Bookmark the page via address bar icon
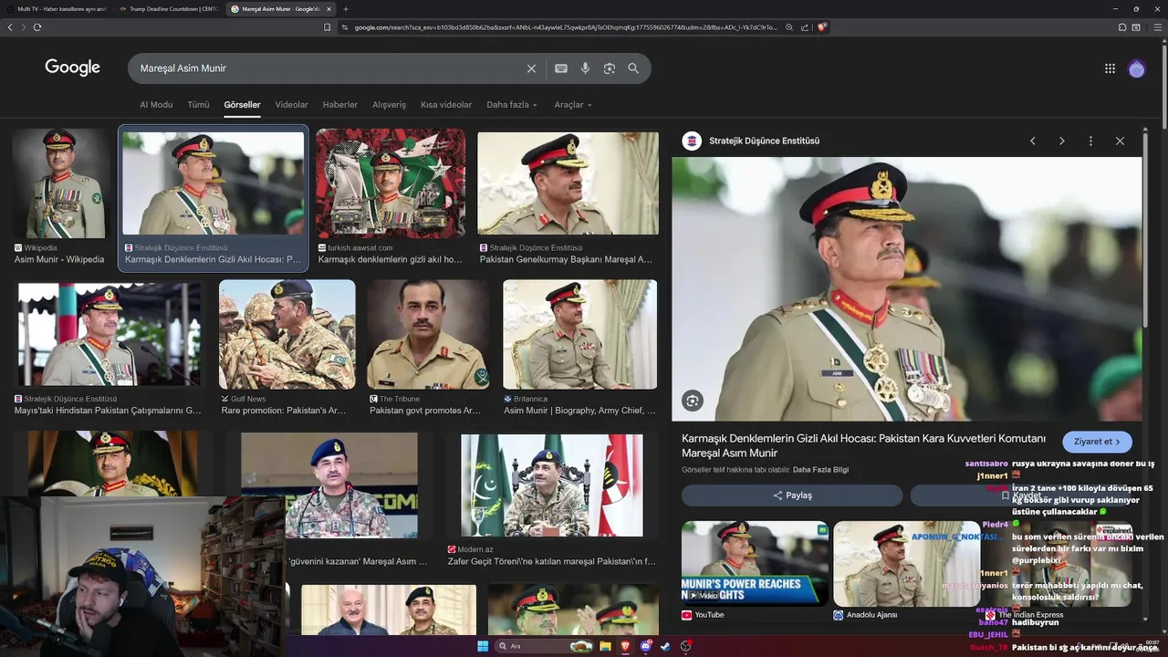This screenshot has height=657, width=1168. [x=327, y=27]
